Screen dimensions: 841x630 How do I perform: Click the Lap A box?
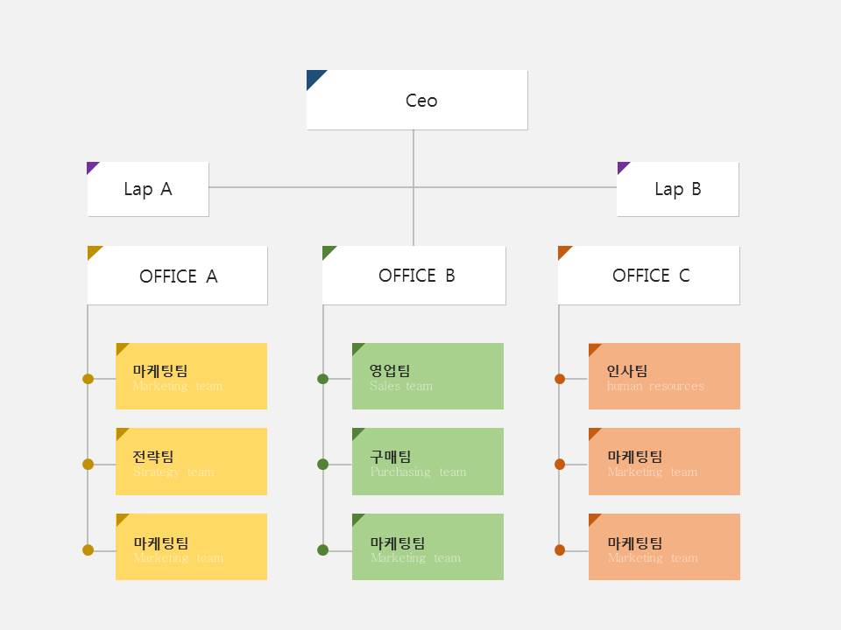click(x=148, y=189)
